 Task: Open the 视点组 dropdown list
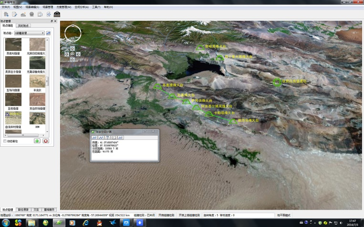coord(43,33)
